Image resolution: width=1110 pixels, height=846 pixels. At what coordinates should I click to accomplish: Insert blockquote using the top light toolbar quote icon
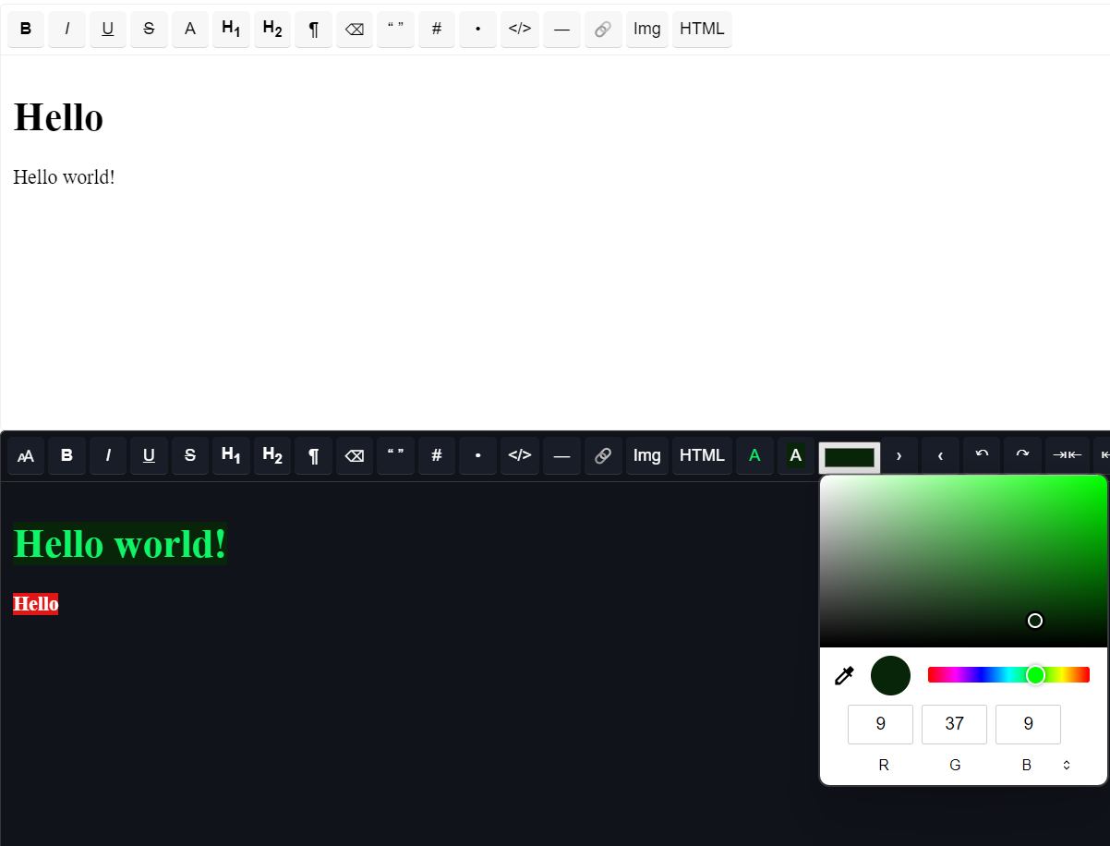point(395,30)
